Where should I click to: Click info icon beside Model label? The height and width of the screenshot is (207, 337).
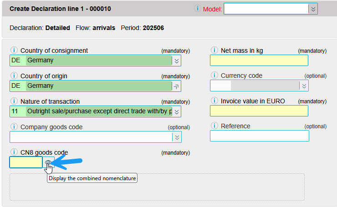[x=198, y=9]
